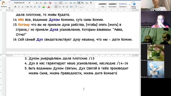Select Yura Sosnovik video tile

tap(156, 5)
